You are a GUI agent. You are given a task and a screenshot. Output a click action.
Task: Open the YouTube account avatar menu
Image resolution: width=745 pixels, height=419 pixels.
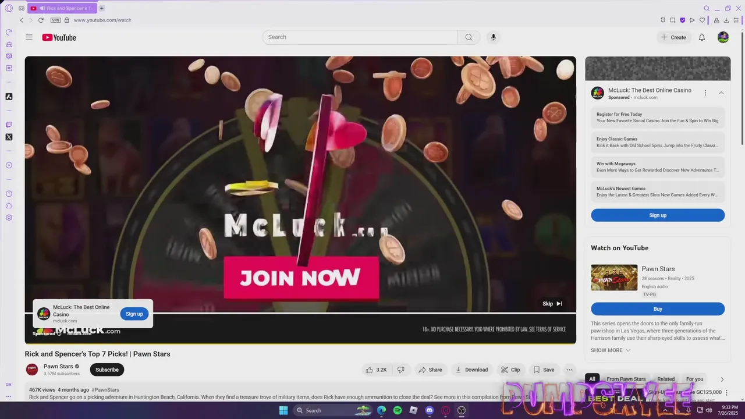(723, 37)
